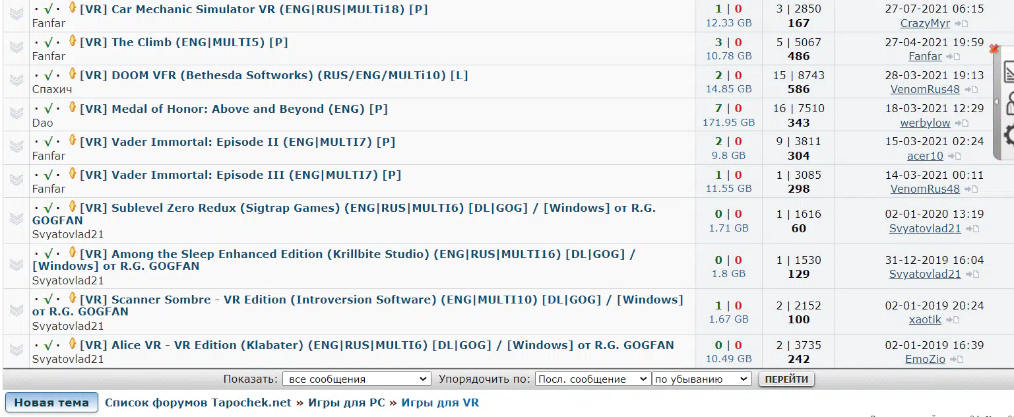Click the topic status icon for Medal of Honor
This screenshot has width=1014, height=417.
[x=16, y=113]
